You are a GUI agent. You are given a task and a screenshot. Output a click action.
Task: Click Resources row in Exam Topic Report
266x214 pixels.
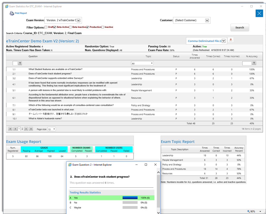pos(203,174)
